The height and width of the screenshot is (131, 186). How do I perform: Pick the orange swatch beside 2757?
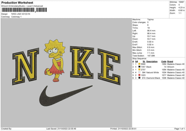[139, 70]
